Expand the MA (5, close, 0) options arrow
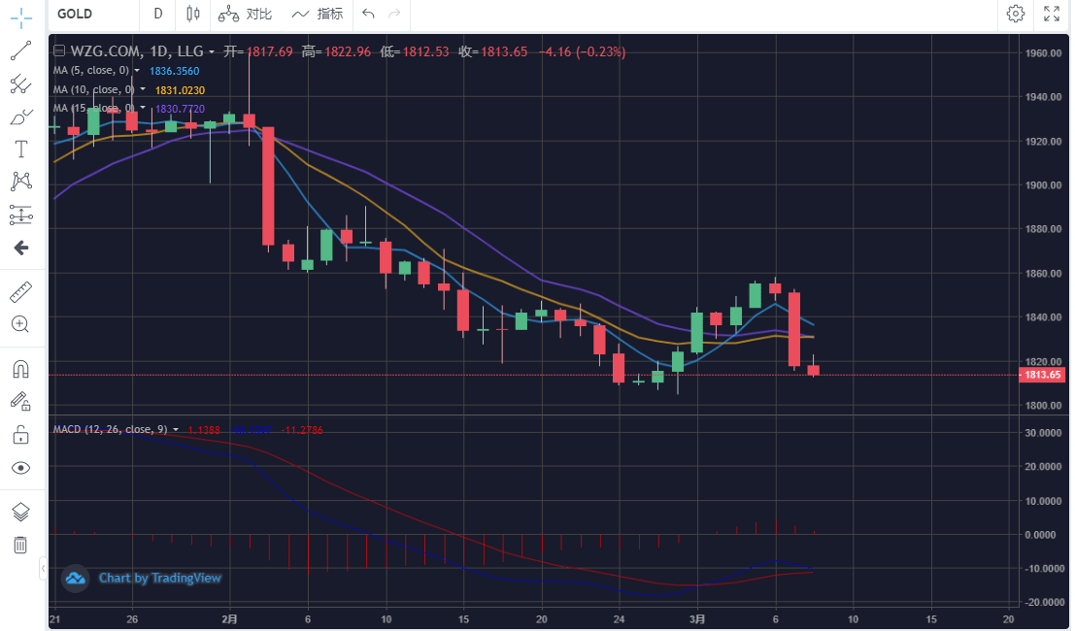Image resolution: width=1075 pixels, height=631 pixels. click(137, 71)
